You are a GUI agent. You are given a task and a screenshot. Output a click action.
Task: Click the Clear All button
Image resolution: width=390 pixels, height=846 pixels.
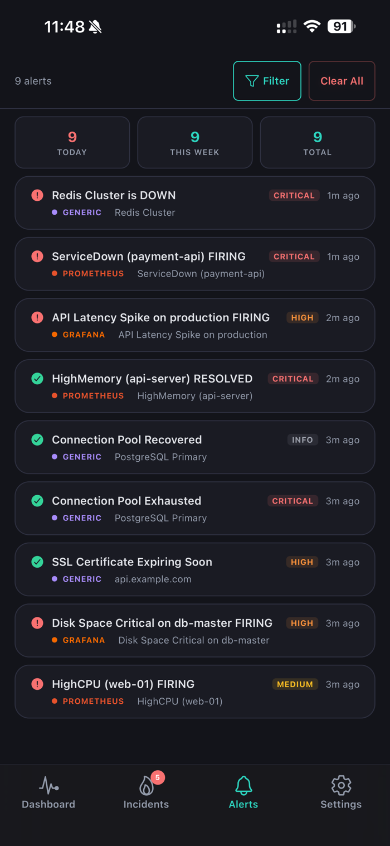[x=342, y=81]
